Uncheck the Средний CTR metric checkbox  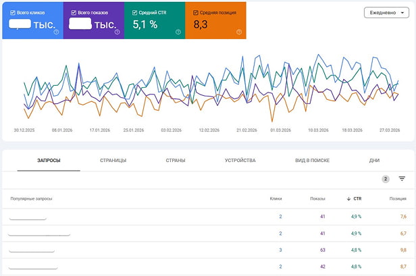(135, 12)
